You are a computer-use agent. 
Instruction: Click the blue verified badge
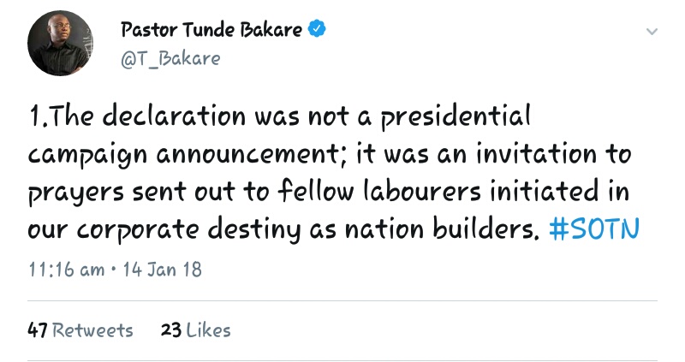click(x=318, y=29)
